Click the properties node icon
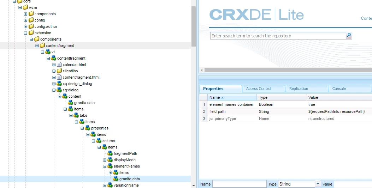This screenshot has width=372, height=188. pyautogui.click(x=88, y=128)
